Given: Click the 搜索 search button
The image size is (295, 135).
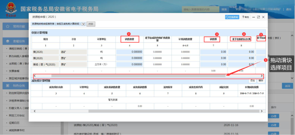Looking at the screenshot, I should click(224, 10).
